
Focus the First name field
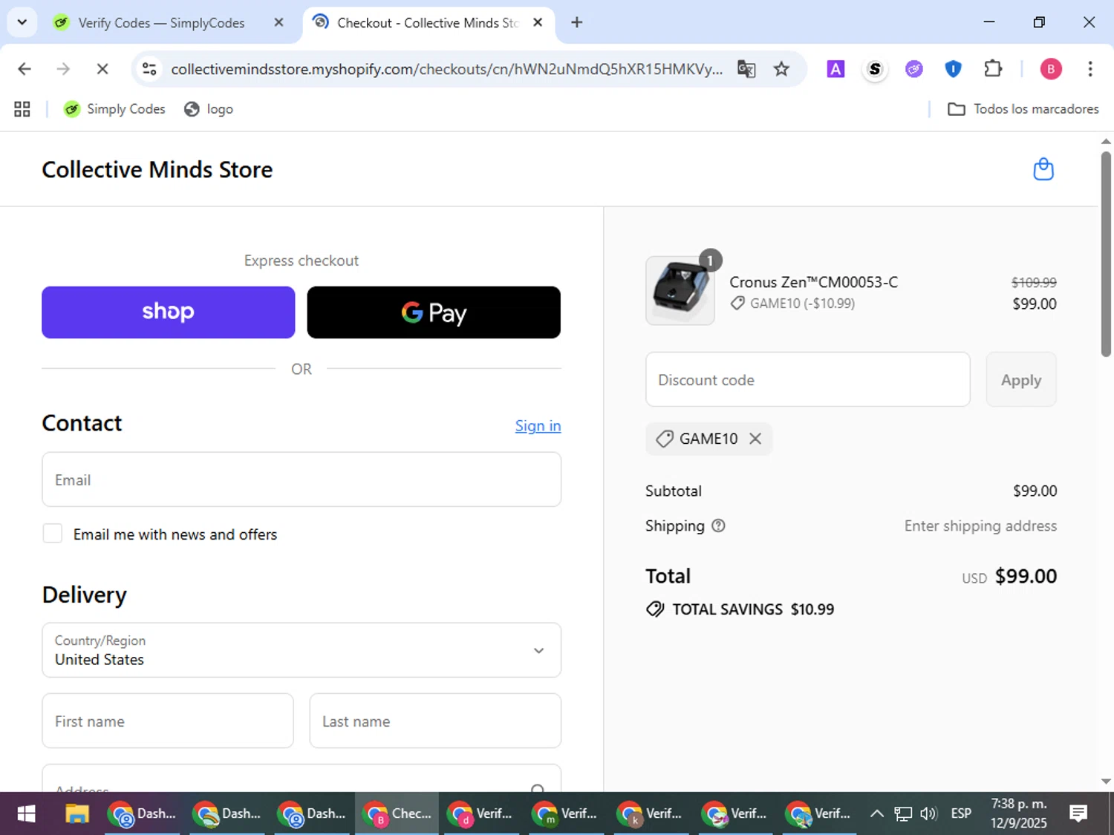coord(168,721)
